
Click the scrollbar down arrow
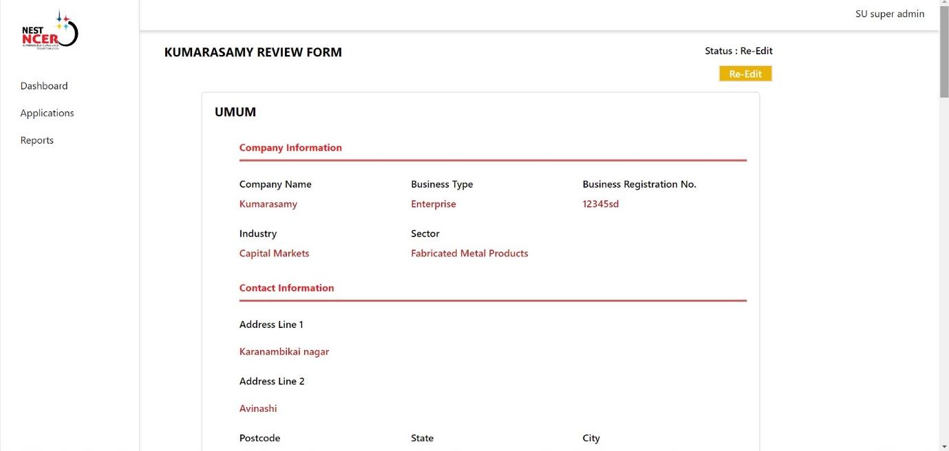[943, 445]
